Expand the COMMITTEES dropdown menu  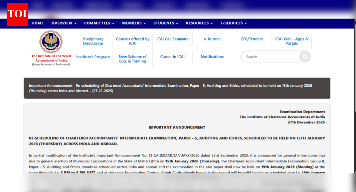click(99, 23)
